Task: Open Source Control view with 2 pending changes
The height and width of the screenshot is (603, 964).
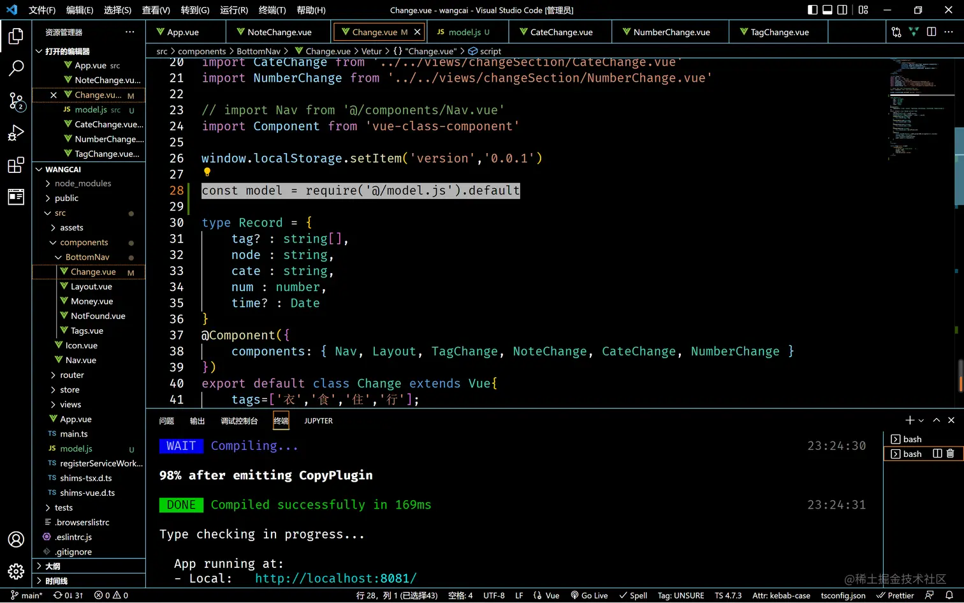Action: tap(16, 101)
